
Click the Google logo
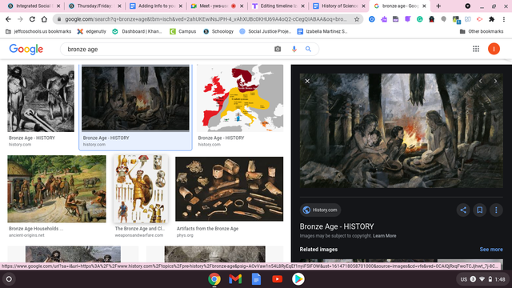click(x=26, y=50)
